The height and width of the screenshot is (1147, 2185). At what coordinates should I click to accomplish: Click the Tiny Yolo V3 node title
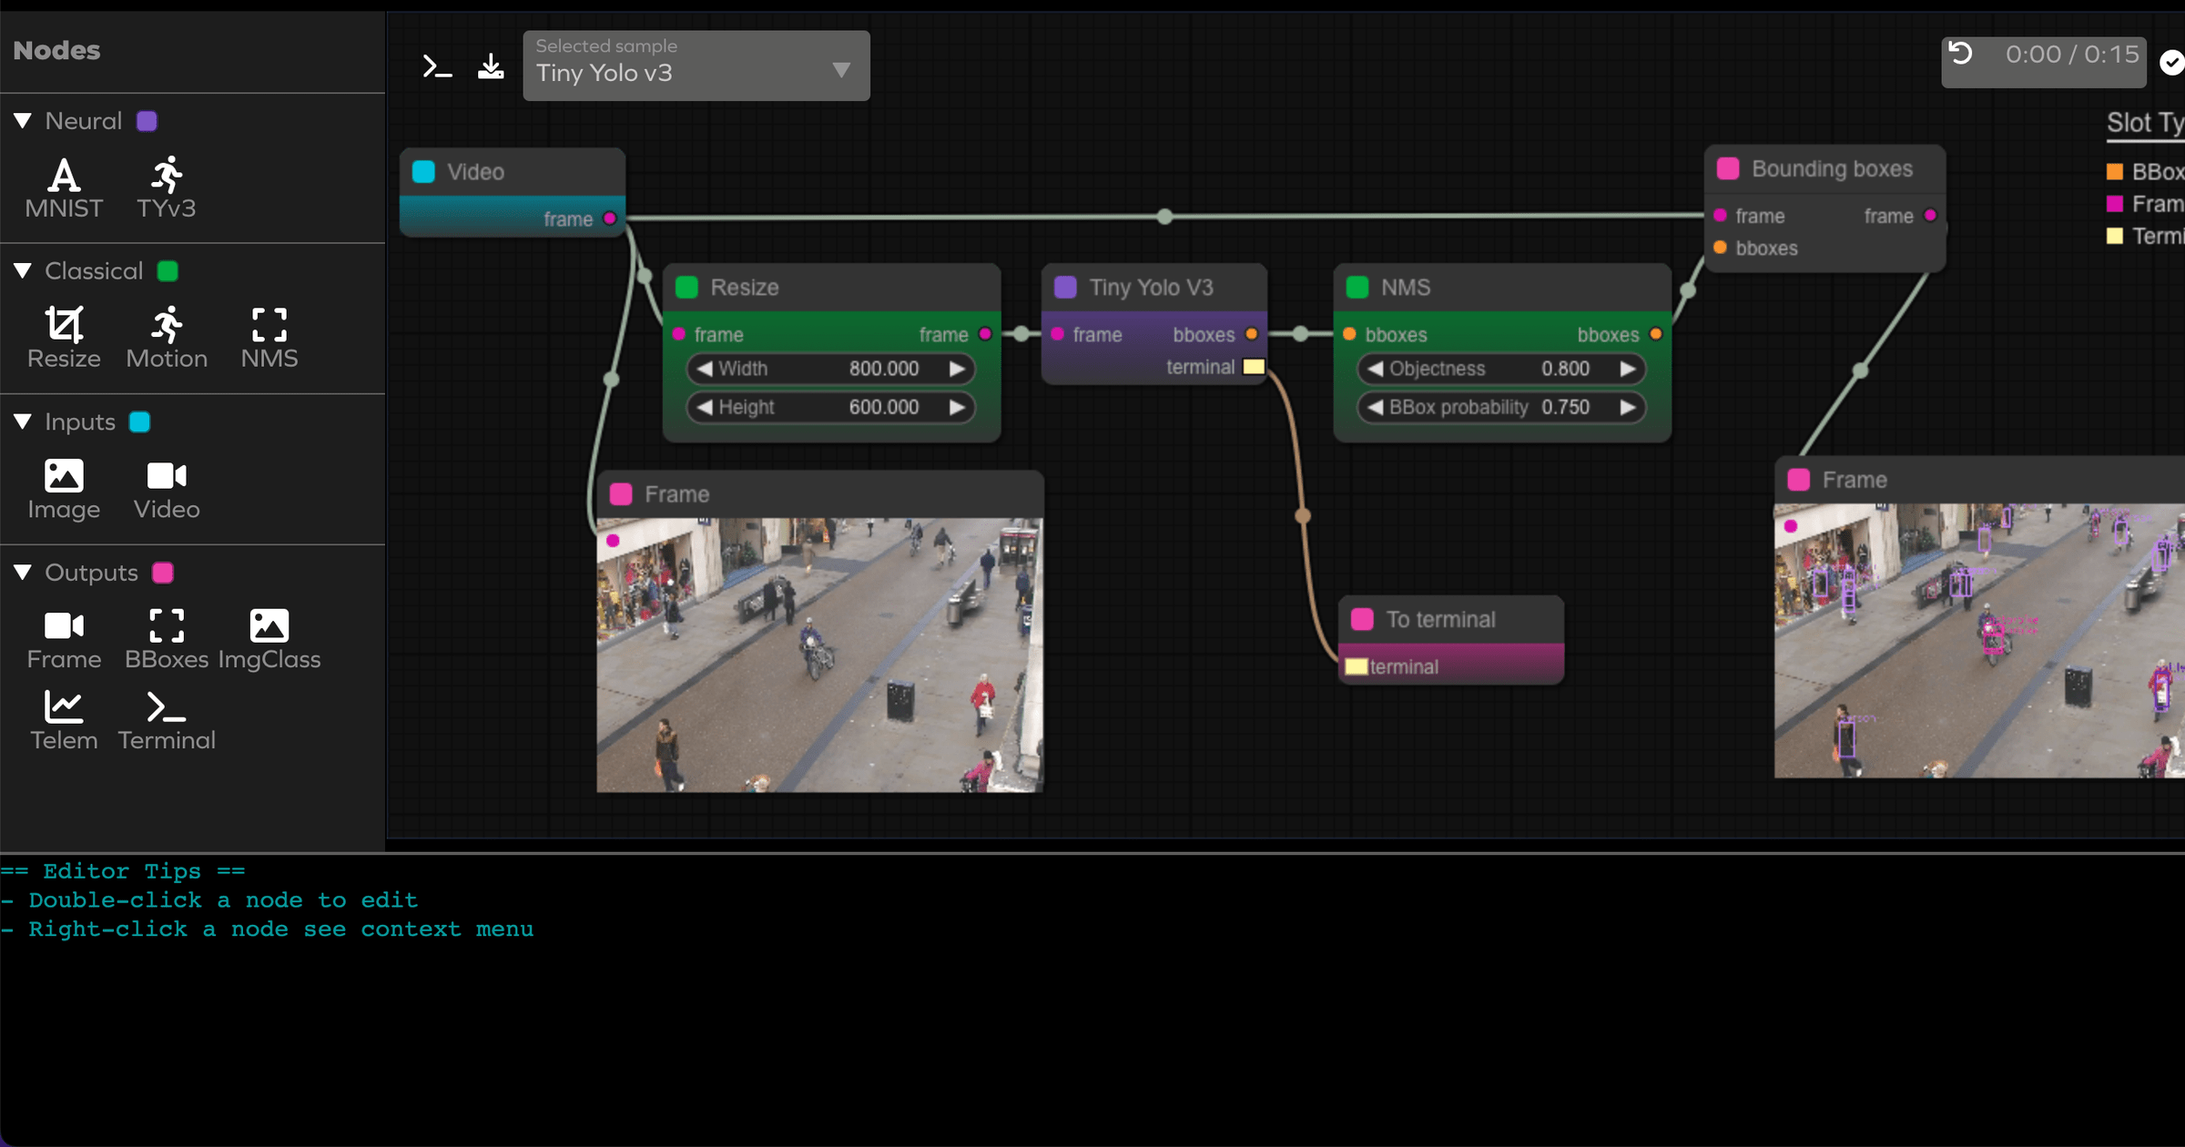1151,288
